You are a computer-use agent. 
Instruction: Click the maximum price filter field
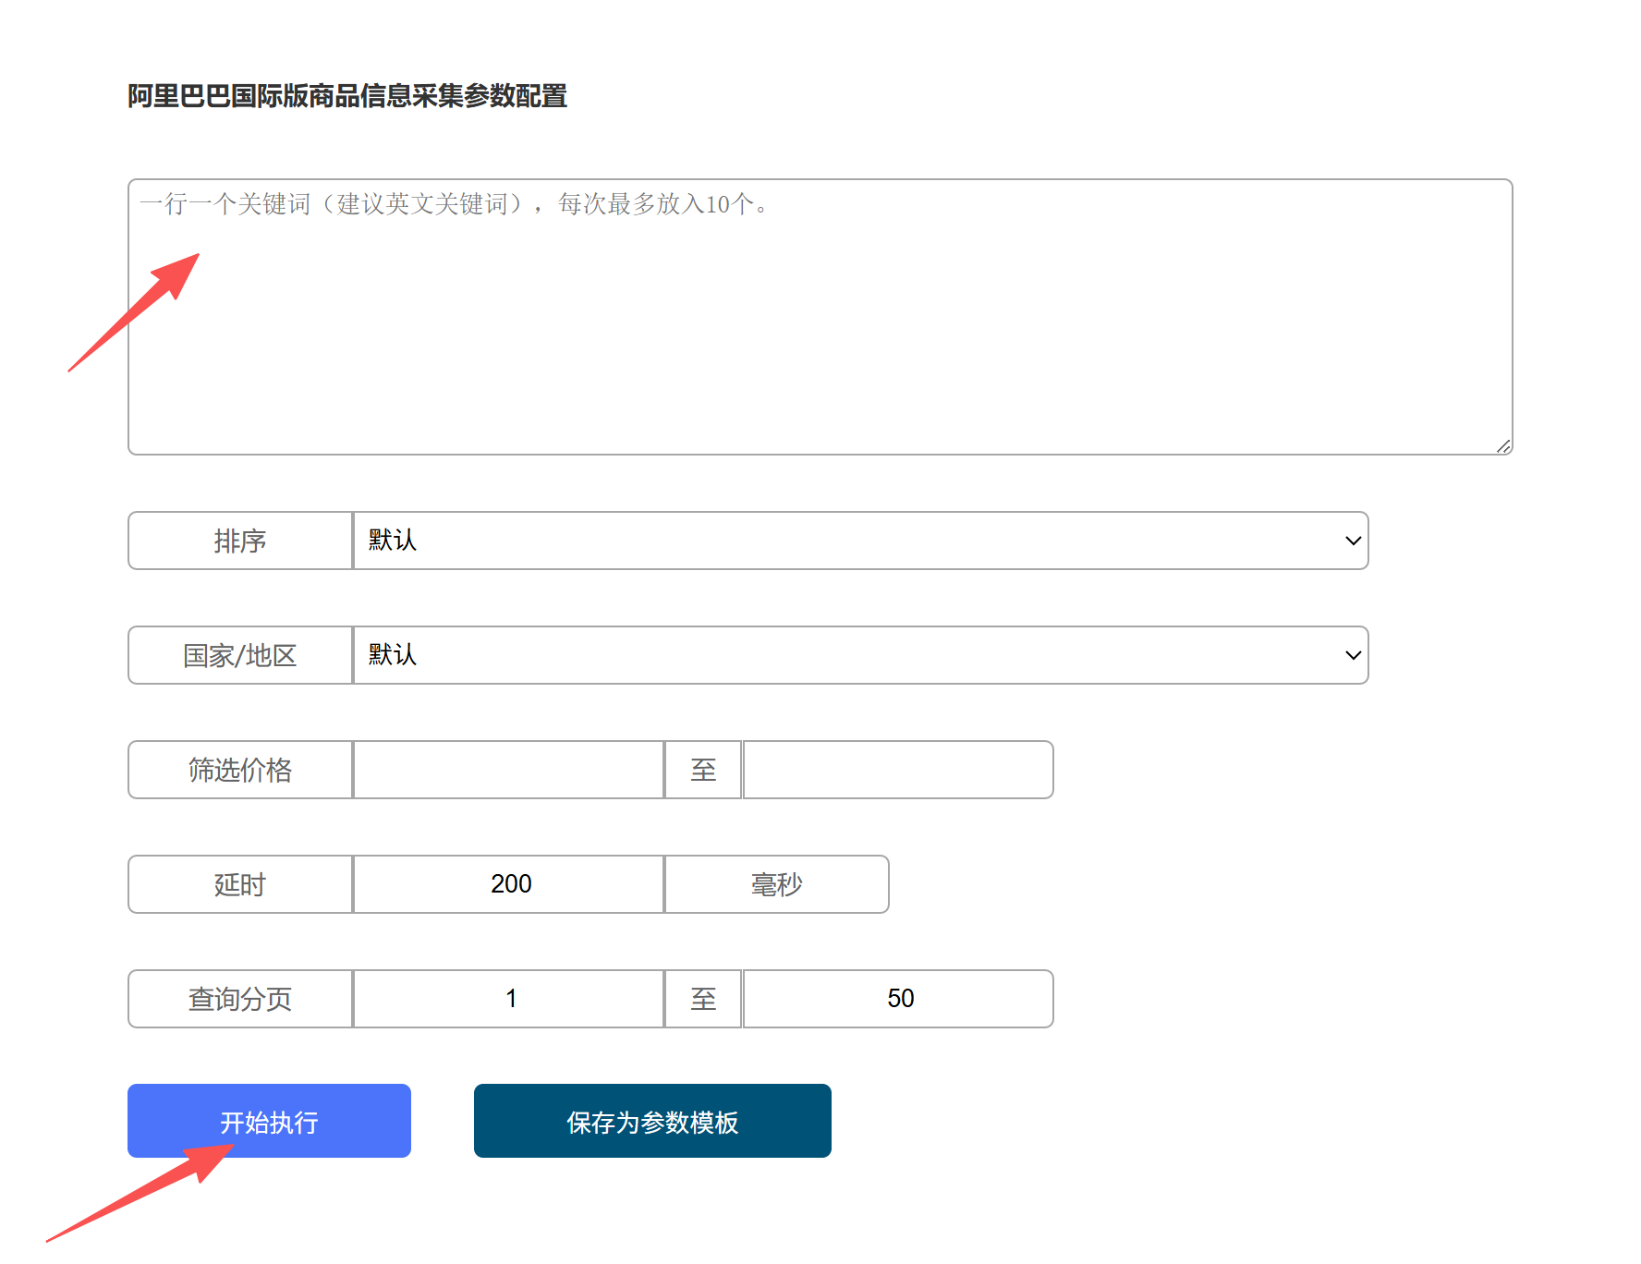[x=898, y=770]
